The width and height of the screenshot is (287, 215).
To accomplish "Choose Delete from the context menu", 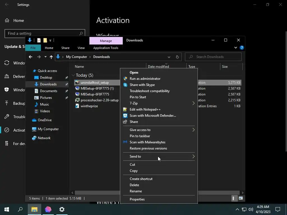I will pyautogui.click(x=159, y=185).
